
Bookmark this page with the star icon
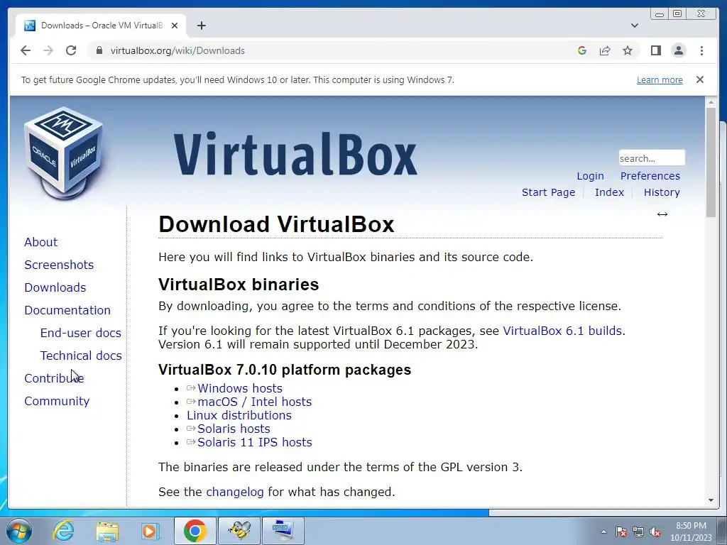[x=628, y=50]
